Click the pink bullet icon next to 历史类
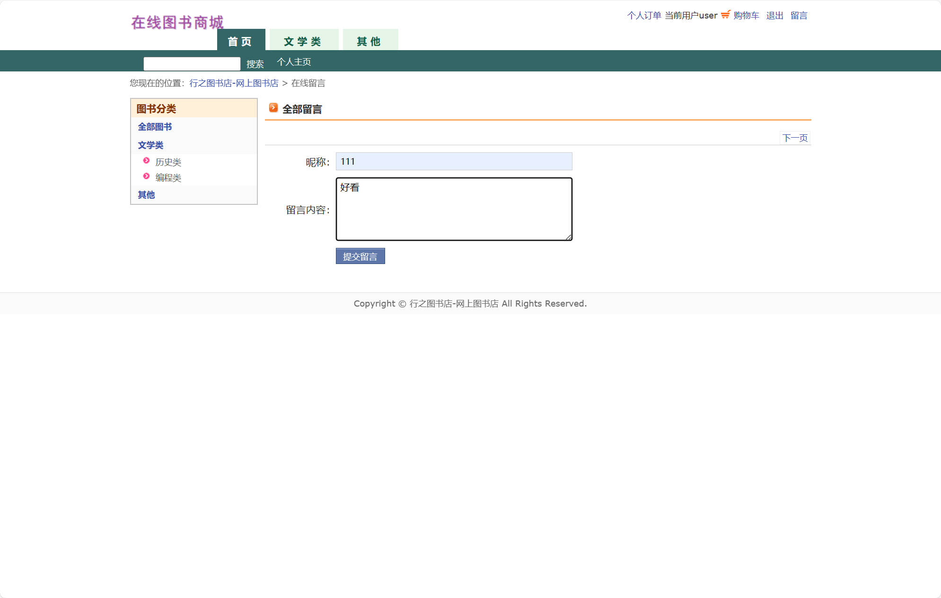The width and height of the screenshot is (941, 598). 146,161
